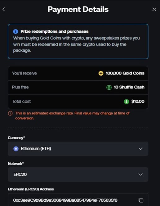Click the estimated exchange rate warning text
This screenshot has width=160, height=206.
tap(72, 116)
